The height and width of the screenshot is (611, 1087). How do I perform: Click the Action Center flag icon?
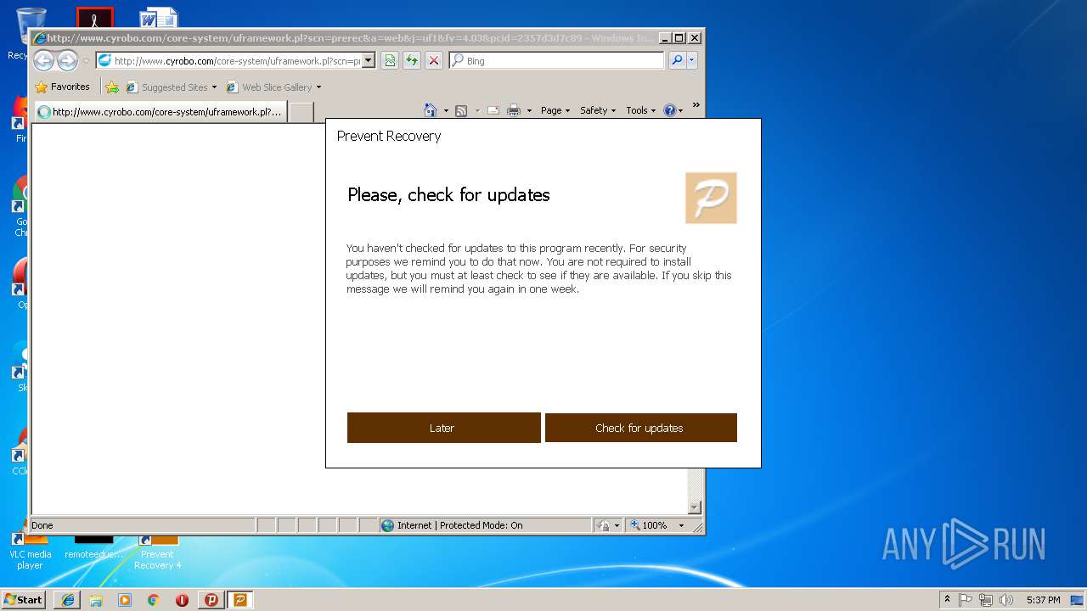point(966,599)
